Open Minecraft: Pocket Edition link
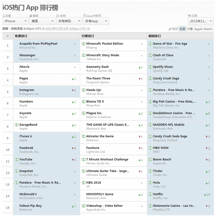Viewport: 216px width, 216px height. point(105,44)
